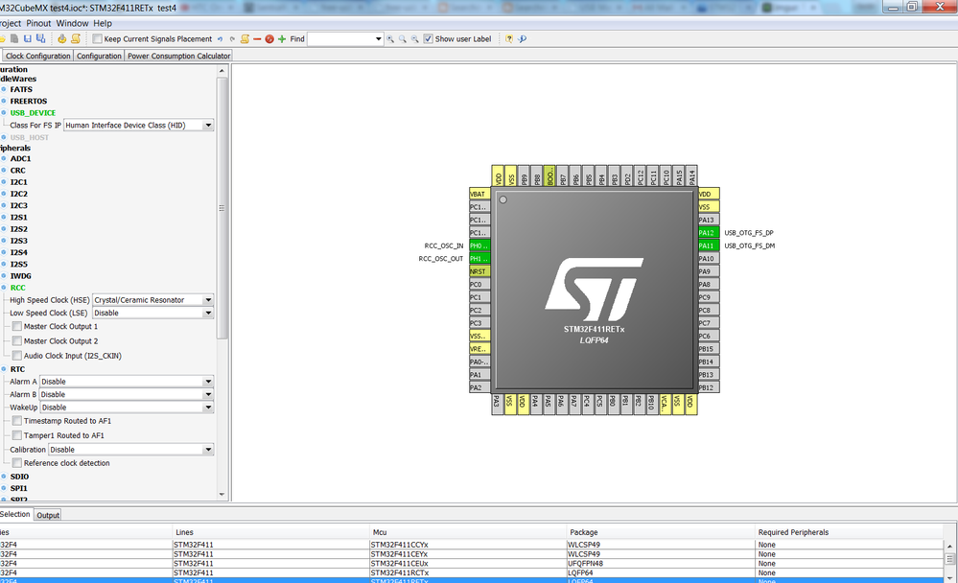958x583 pixels.
Task: Open the Alarm A dropdown
Action: point(127,382)
